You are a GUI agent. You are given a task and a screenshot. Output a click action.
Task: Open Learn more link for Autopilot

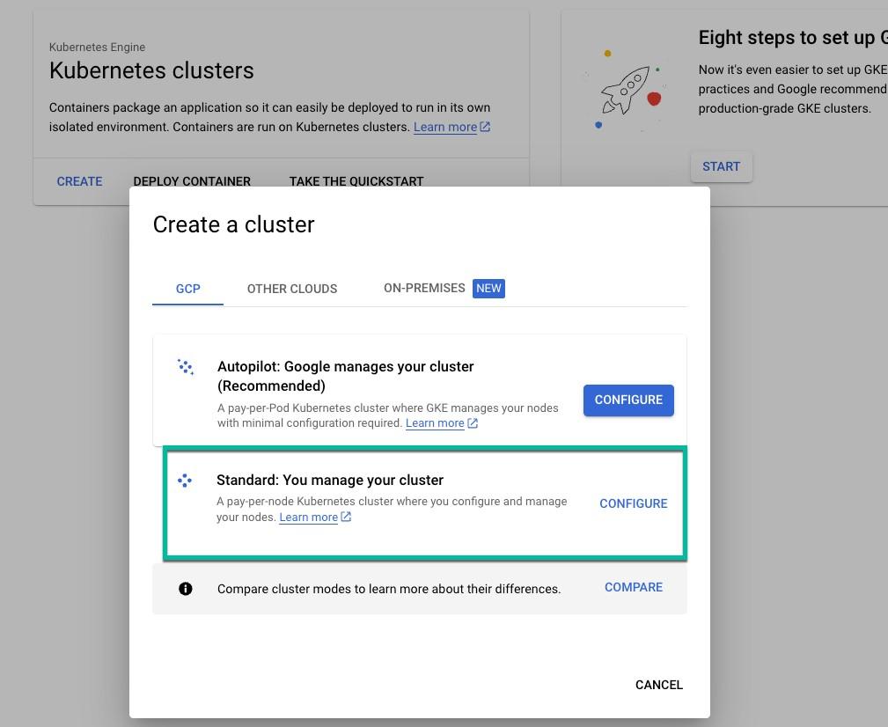tap(435, 423)
